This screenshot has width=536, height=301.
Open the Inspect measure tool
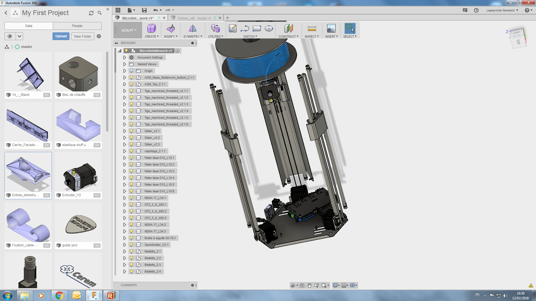point(312,28)
